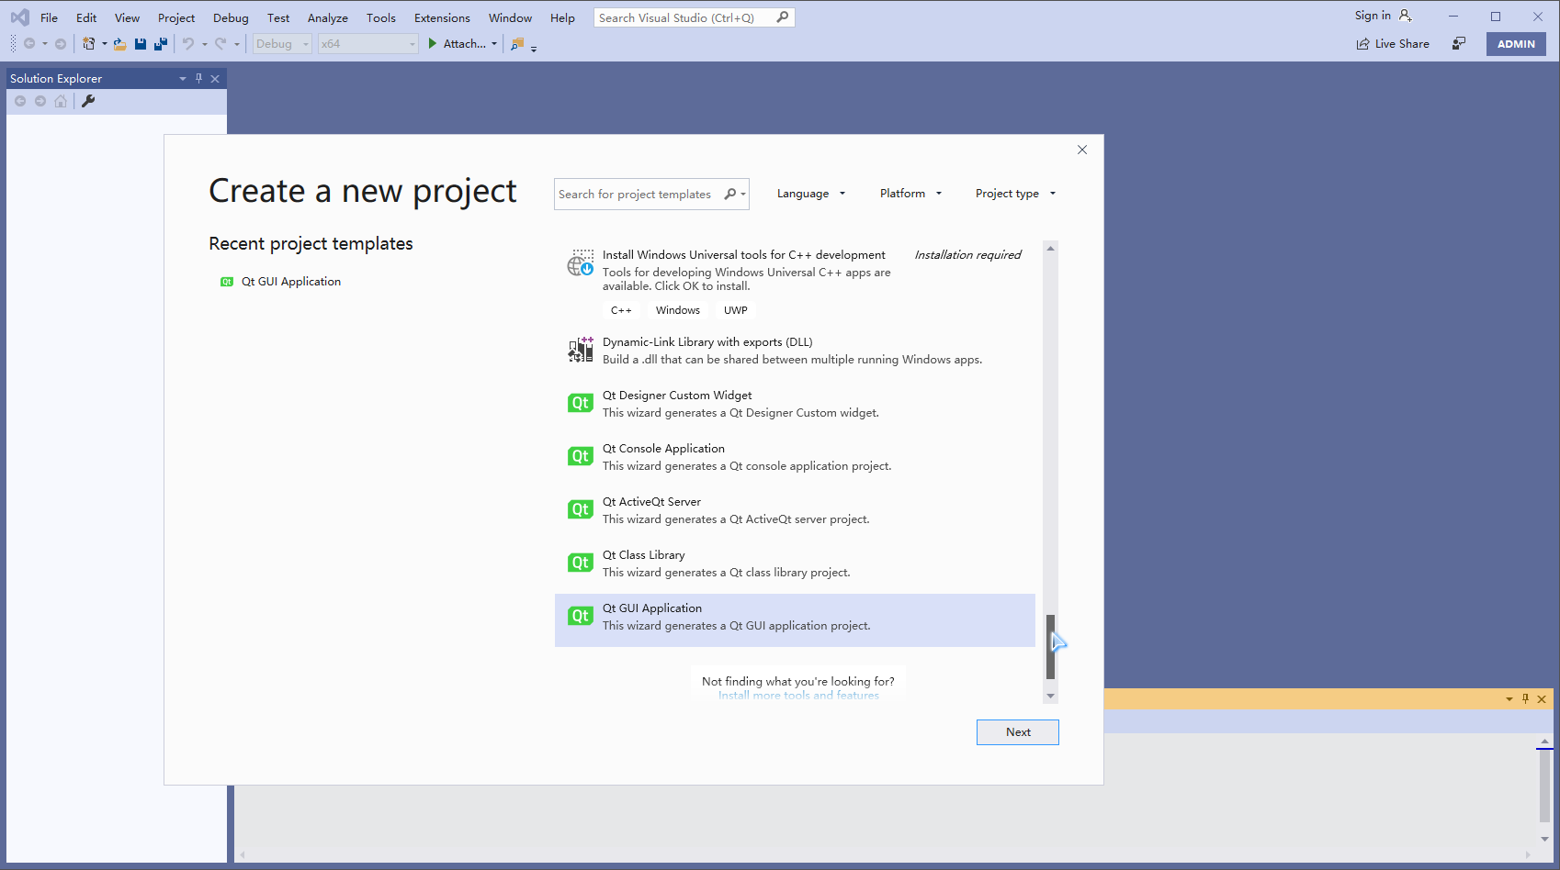Image resolution: width=1560 pixels, height=870 pixels.
Task: Open the Platform filter dropdown
Action: click(x=910, y=194)
